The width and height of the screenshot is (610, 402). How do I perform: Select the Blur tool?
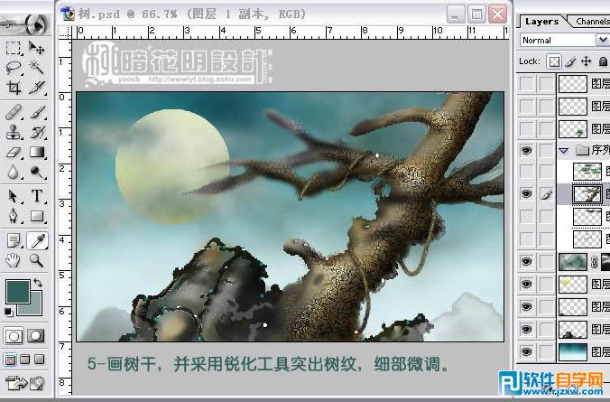(x=14, y=172)
